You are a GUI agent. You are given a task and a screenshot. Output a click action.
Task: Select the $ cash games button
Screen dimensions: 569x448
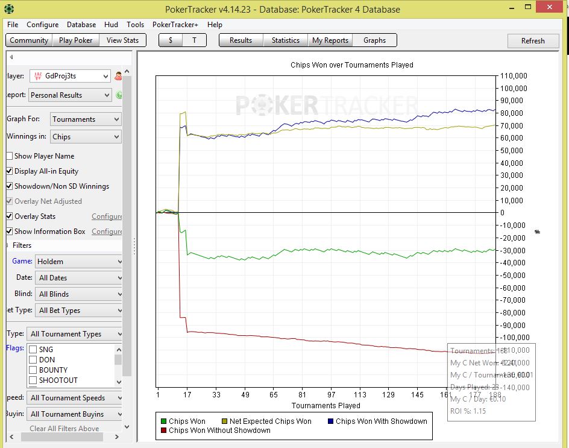[171, 40]
